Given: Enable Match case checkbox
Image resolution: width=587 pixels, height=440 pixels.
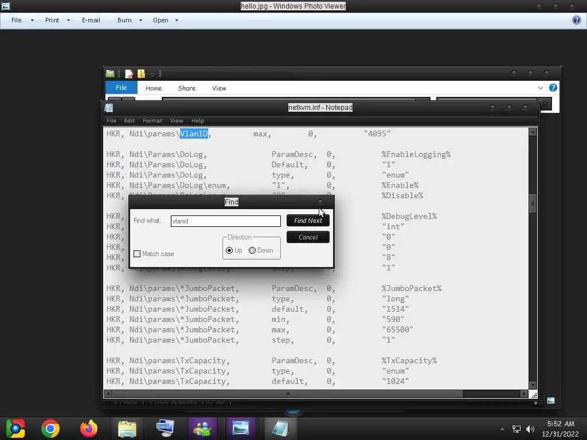Looking at the screenshot, I should tap(137, 254).
